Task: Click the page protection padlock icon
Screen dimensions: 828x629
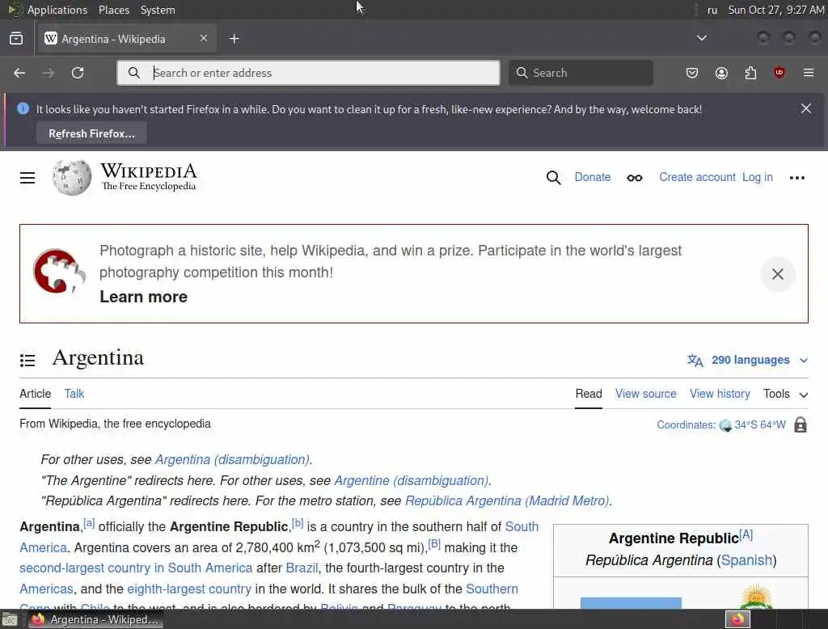Action: 801,424
